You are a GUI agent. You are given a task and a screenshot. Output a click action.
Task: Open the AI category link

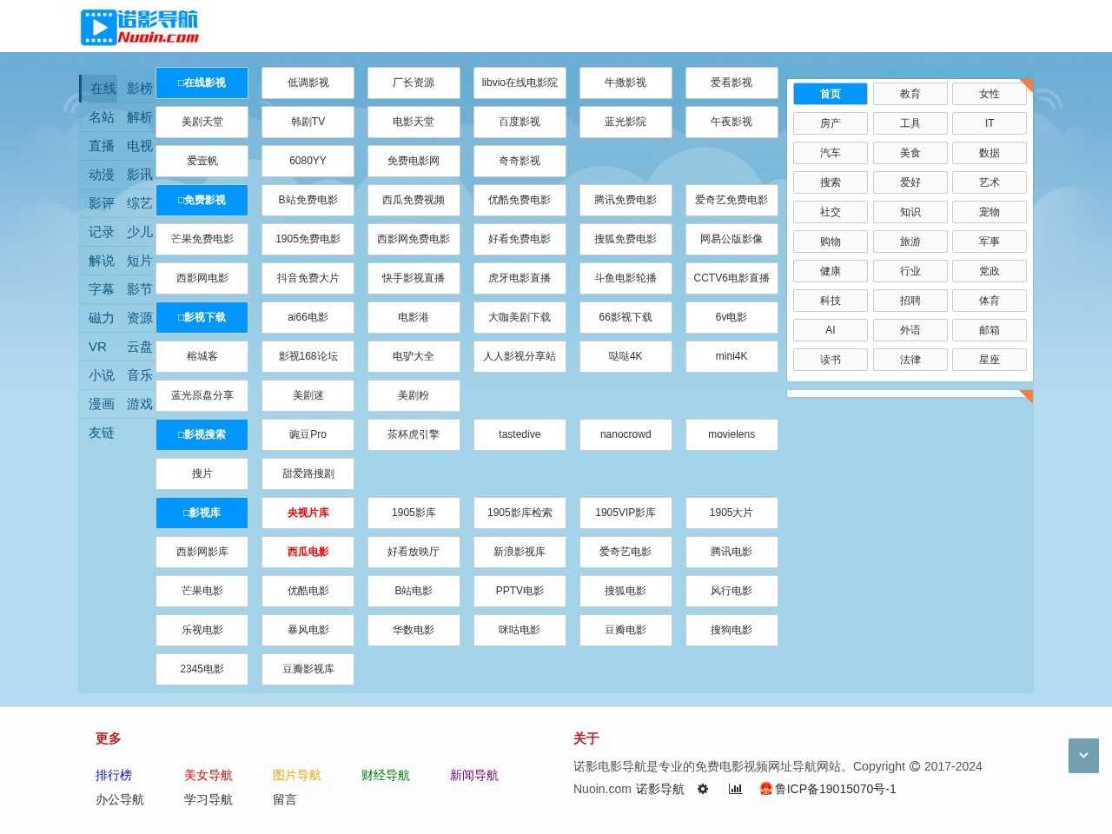(831, 330)
